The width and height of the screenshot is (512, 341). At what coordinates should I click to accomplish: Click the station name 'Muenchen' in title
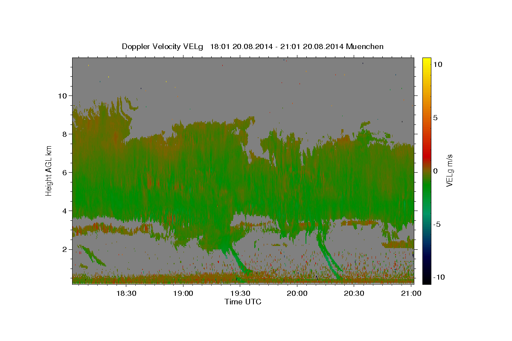[x=365, y=46]
